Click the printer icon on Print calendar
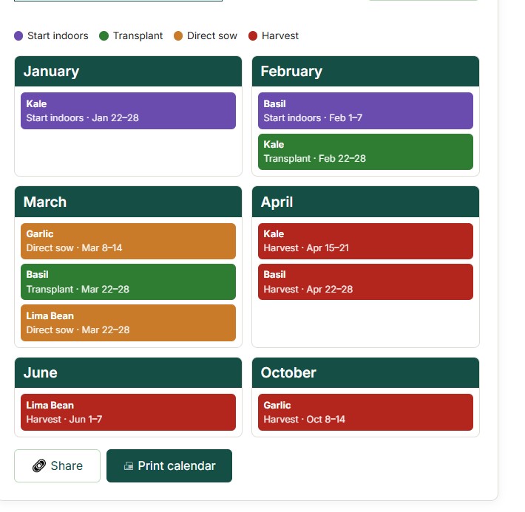 129,465
